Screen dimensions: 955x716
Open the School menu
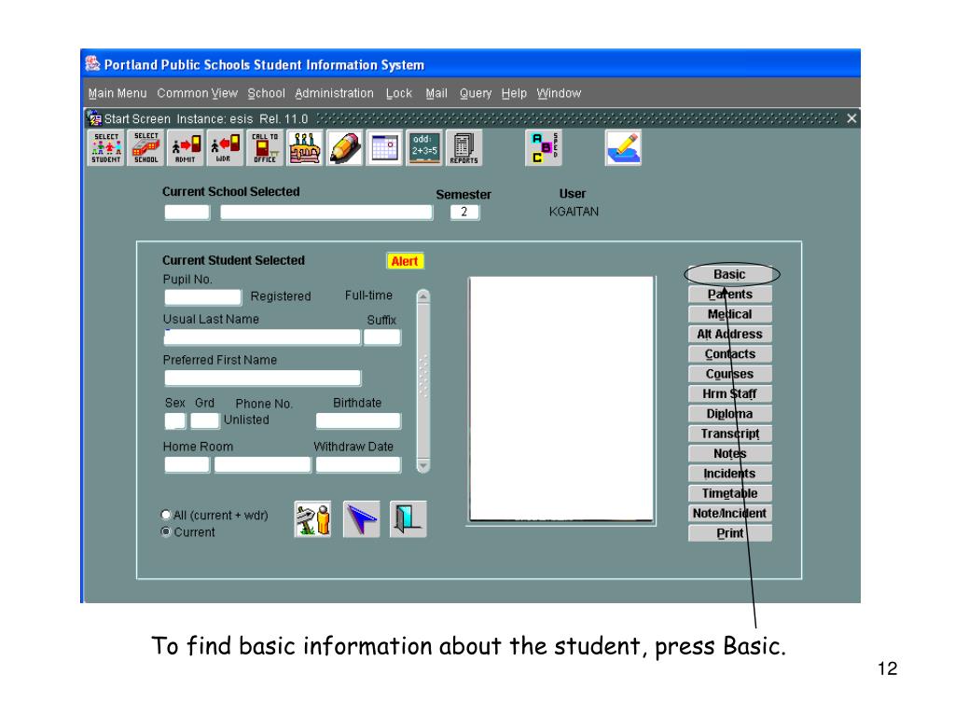point(266,93)
